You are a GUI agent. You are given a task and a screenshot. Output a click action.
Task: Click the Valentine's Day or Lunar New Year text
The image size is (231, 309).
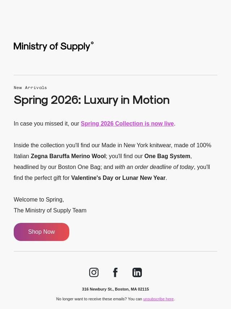118,178
